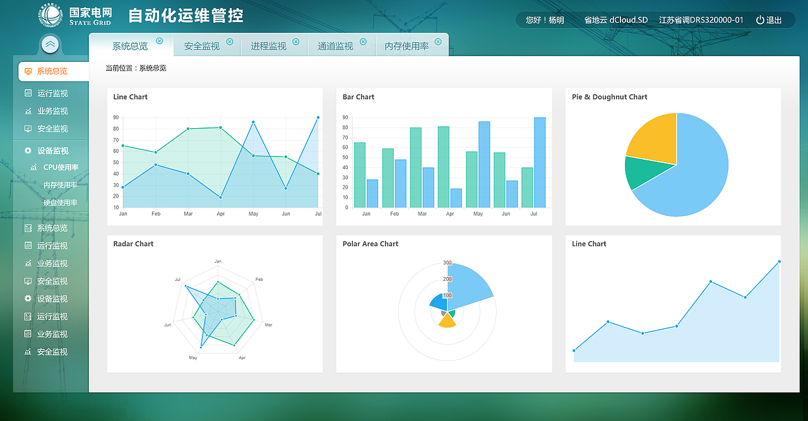808x421 pixels.
Task: Open the last 安全监视 entry in the sidebar
Action: (x=52, y=352)
